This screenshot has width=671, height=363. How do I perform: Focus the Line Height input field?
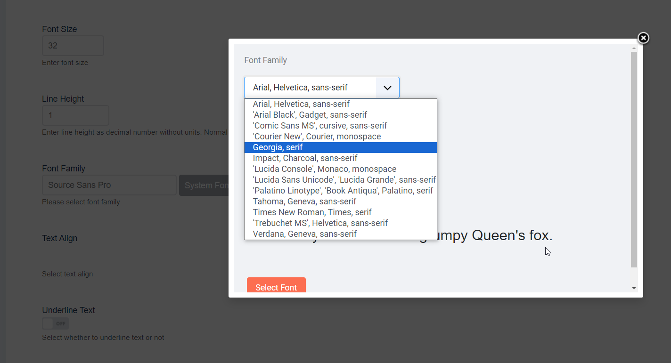(x=75, y=115)
